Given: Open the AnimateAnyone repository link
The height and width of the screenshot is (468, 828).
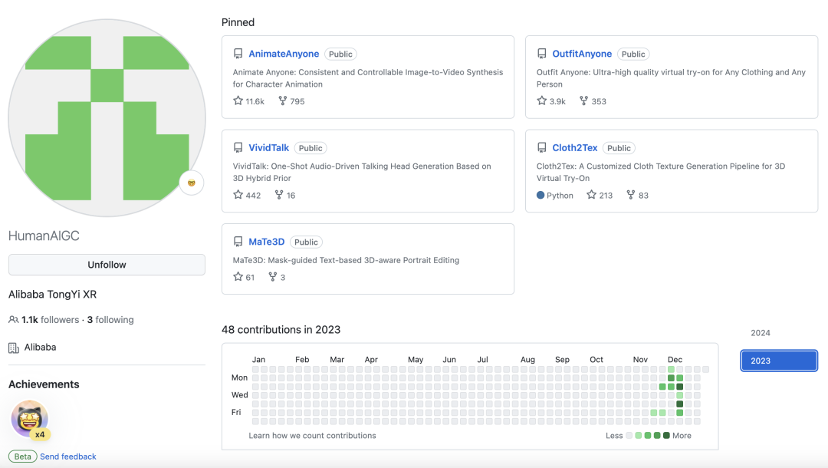Looking at the screenshot, I should tap(284, 54).
